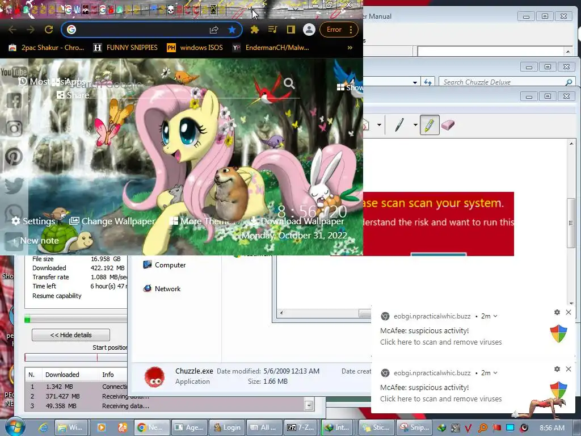Viewport: 581px width, 436px height.
Task: Open Chrome three-dot menu beside Error
Action: [x=351, y=30]
